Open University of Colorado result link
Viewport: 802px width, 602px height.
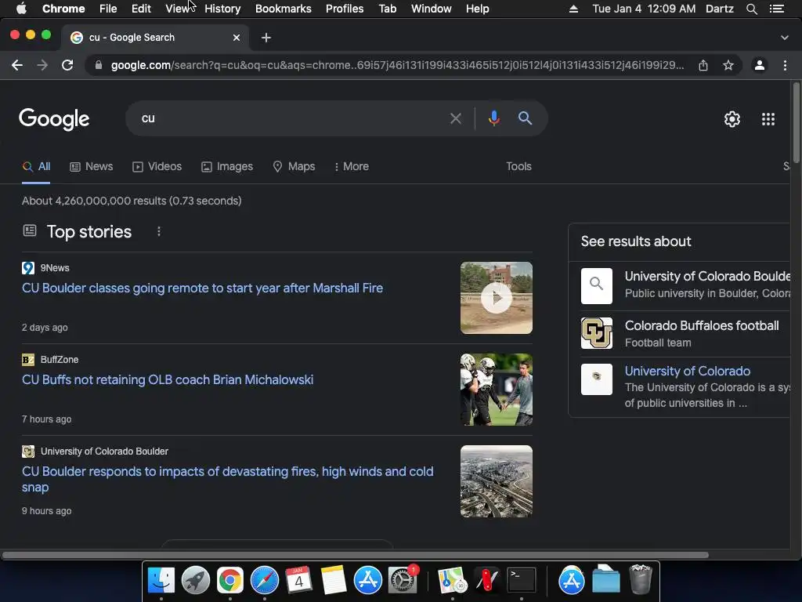(688, 371)
